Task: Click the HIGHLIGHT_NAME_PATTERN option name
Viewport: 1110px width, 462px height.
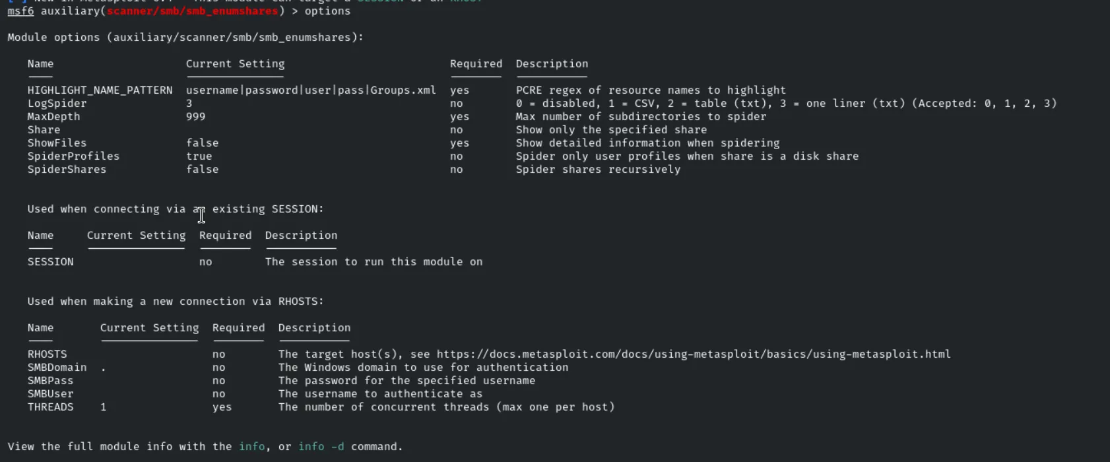Action: pyautogui.click(x=100, y=90)
